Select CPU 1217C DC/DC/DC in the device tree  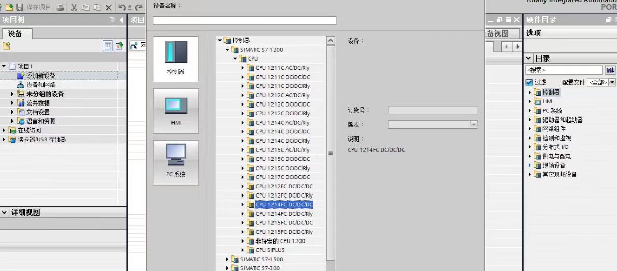(282, 177)
